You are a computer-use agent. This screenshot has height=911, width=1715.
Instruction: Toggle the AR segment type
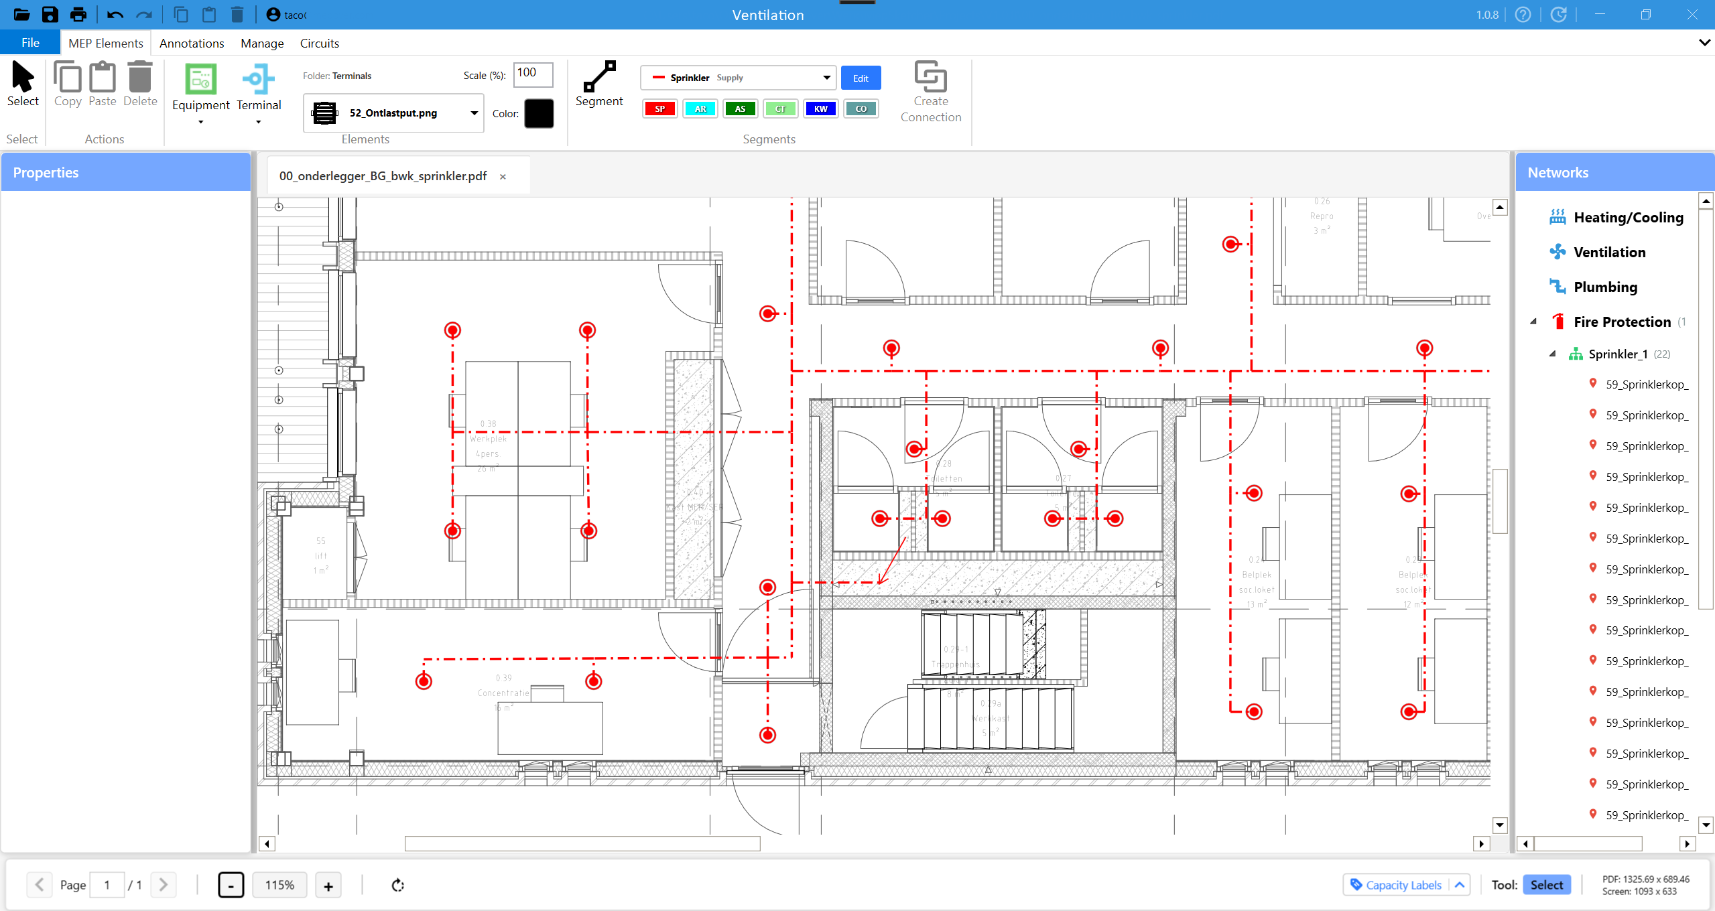pos(700,109)
